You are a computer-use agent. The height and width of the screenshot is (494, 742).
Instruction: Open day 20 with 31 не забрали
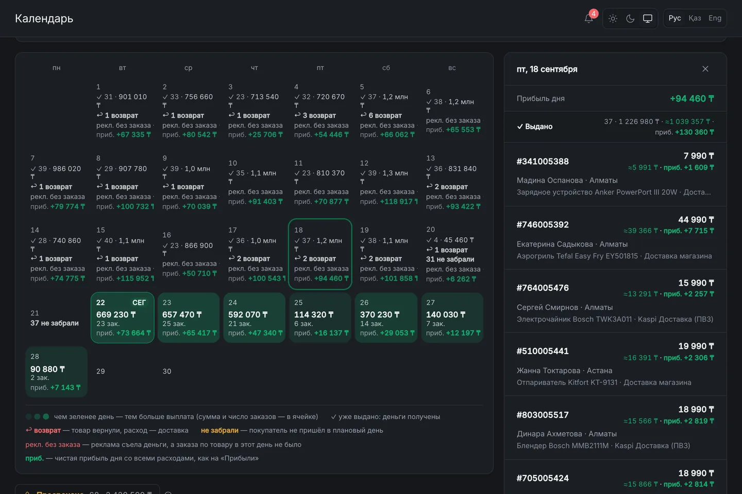point(452,254)
